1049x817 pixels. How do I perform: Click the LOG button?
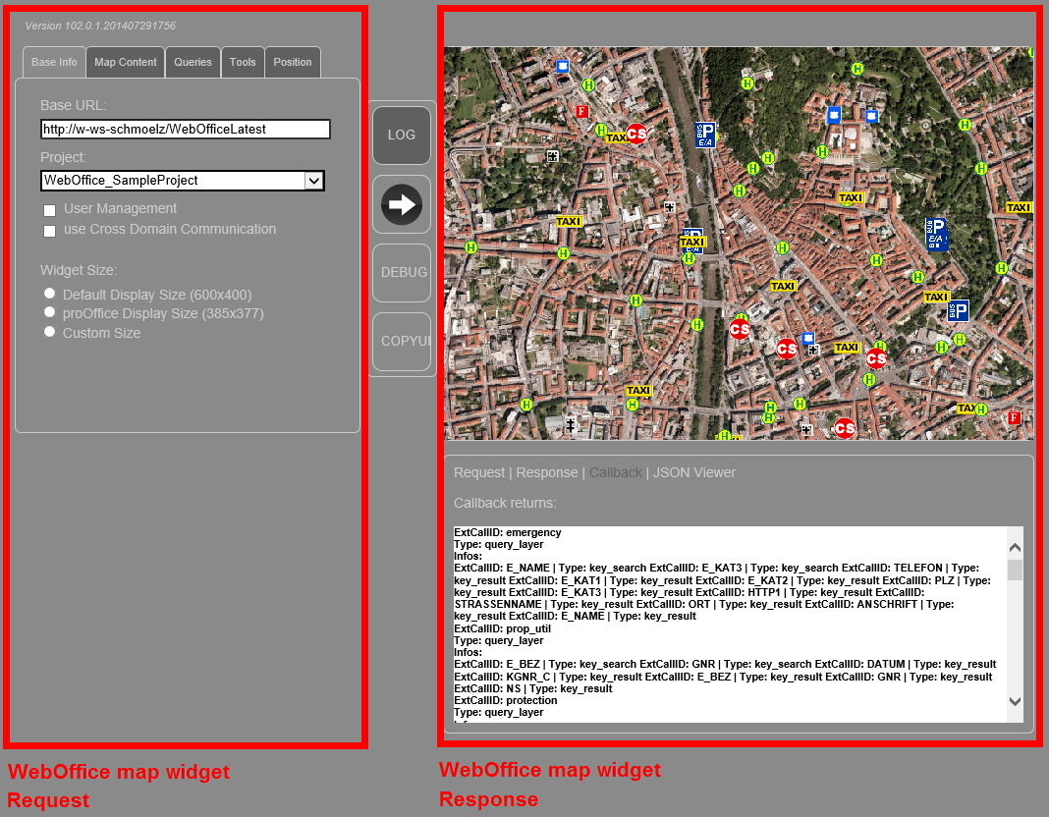401,136
